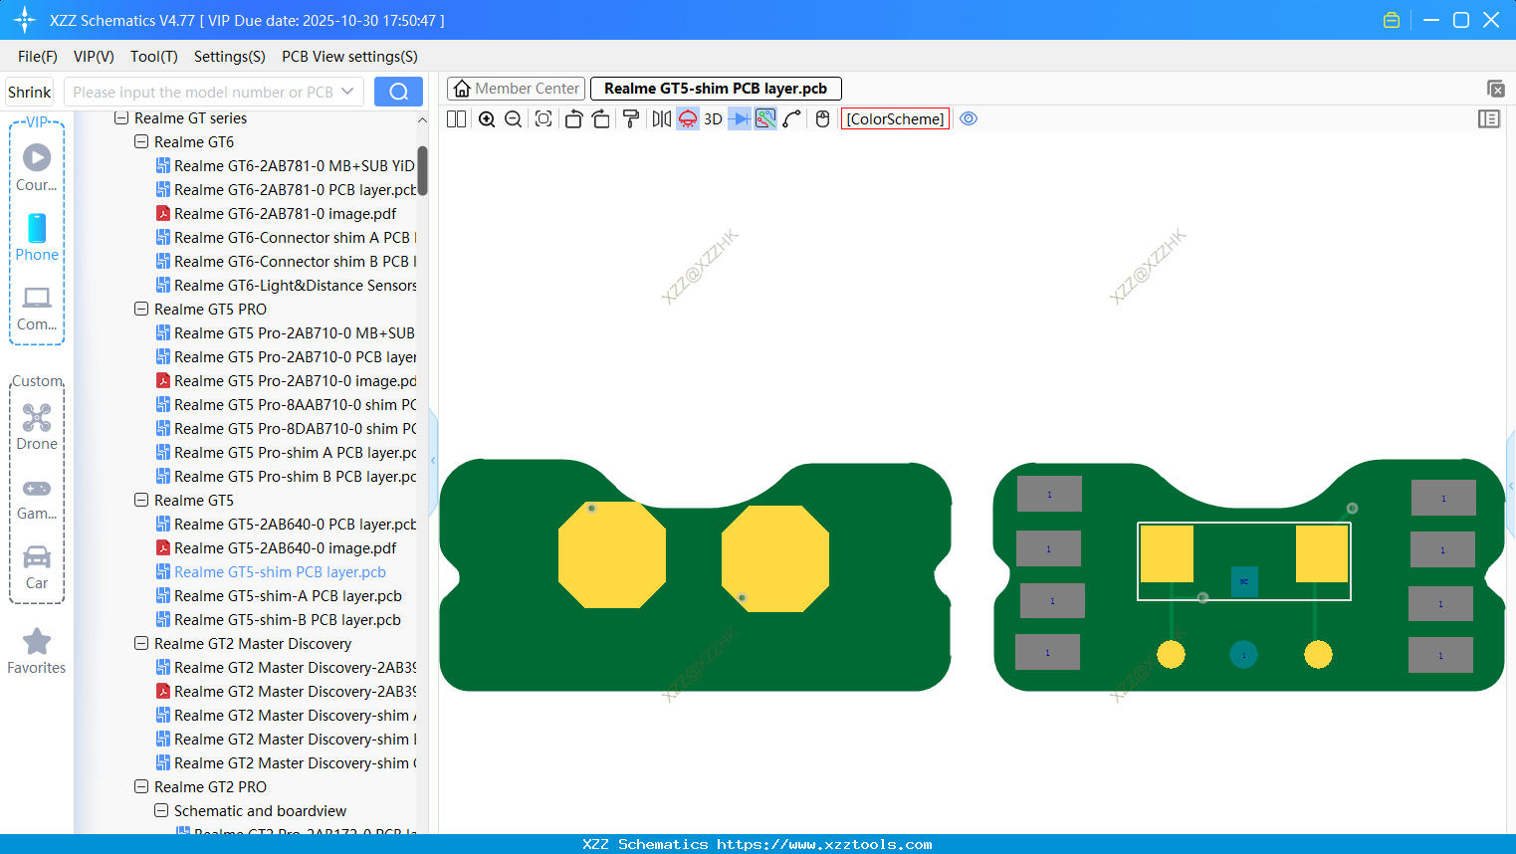
Task: Open Realme GT6-2AB781-0 image.pdf
Action: (x=285, y=214)
